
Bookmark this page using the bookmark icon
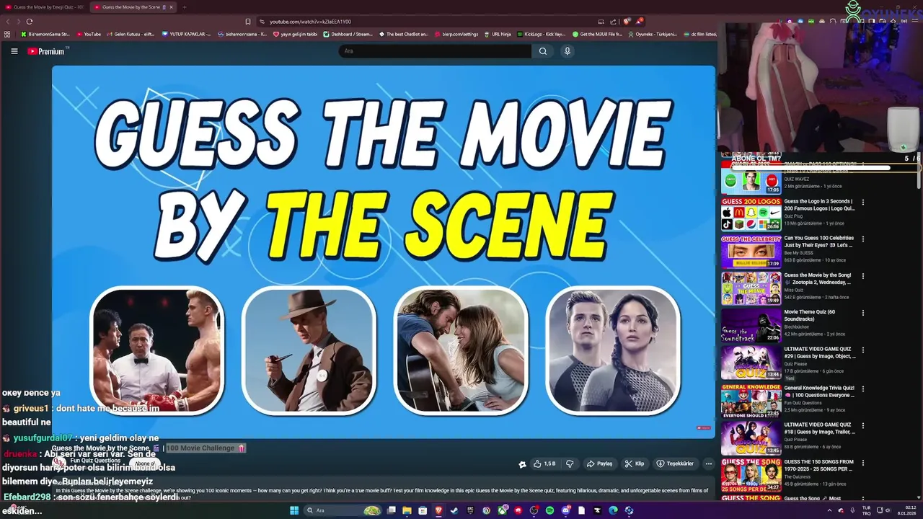248,22
